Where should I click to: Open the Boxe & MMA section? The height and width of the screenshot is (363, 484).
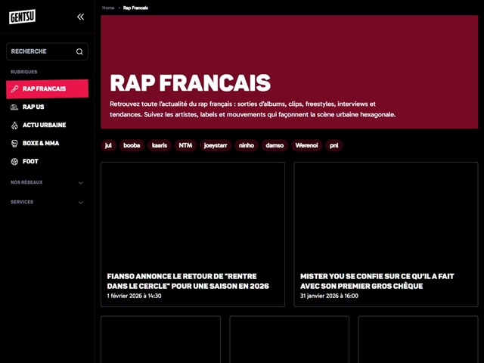click(47, 144)
